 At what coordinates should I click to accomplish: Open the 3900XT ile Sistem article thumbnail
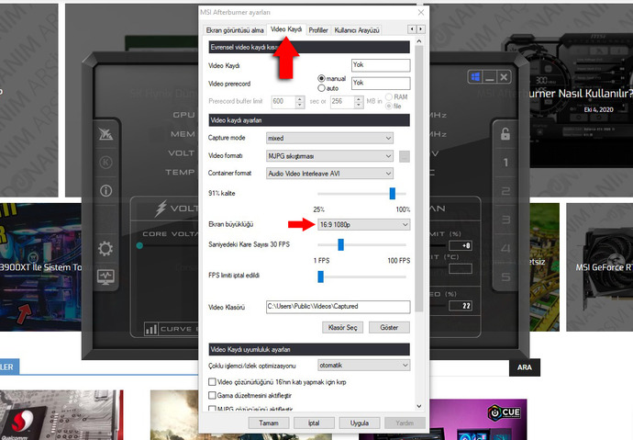pyautogui.click(x=40, y=267)
